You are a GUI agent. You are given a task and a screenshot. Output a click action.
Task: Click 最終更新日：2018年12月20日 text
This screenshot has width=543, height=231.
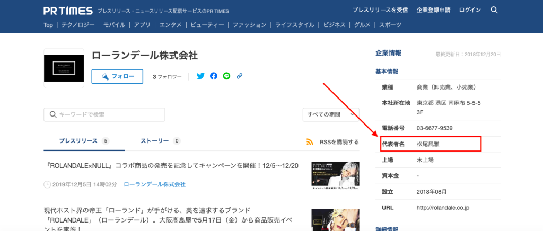coord(468,54)
